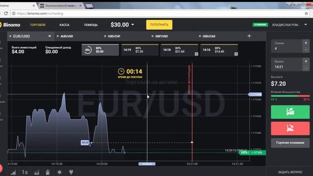
Task: Open details icon on the 14:16 card
Action: point(236,54)
